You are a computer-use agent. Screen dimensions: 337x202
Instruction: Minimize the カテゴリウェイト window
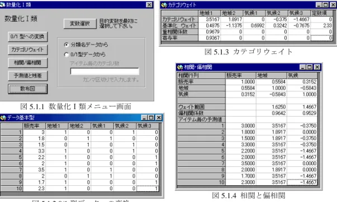coord(319,5)
